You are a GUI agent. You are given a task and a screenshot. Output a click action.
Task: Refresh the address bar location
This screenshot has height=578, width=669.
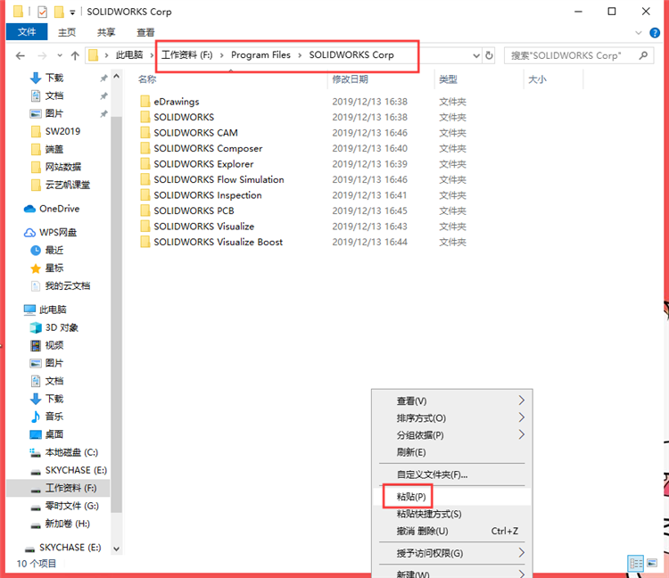(489, 55)
